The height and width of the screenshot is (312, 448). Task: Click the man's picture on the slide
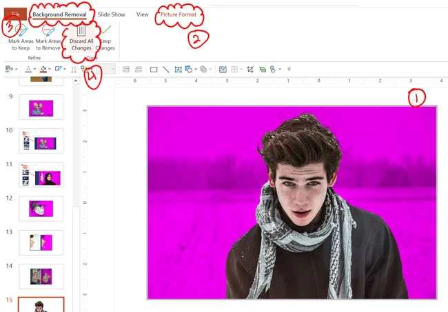click(292, 202)
